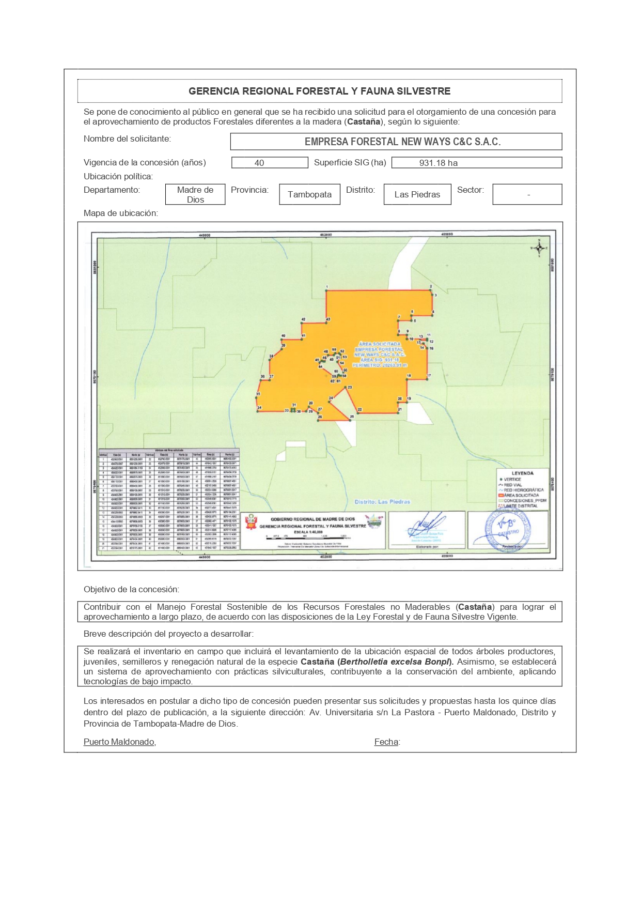The image size is (641, 907).
Task: Click the Área Solicitada orange legend swatch
Action: coord(501,495)
